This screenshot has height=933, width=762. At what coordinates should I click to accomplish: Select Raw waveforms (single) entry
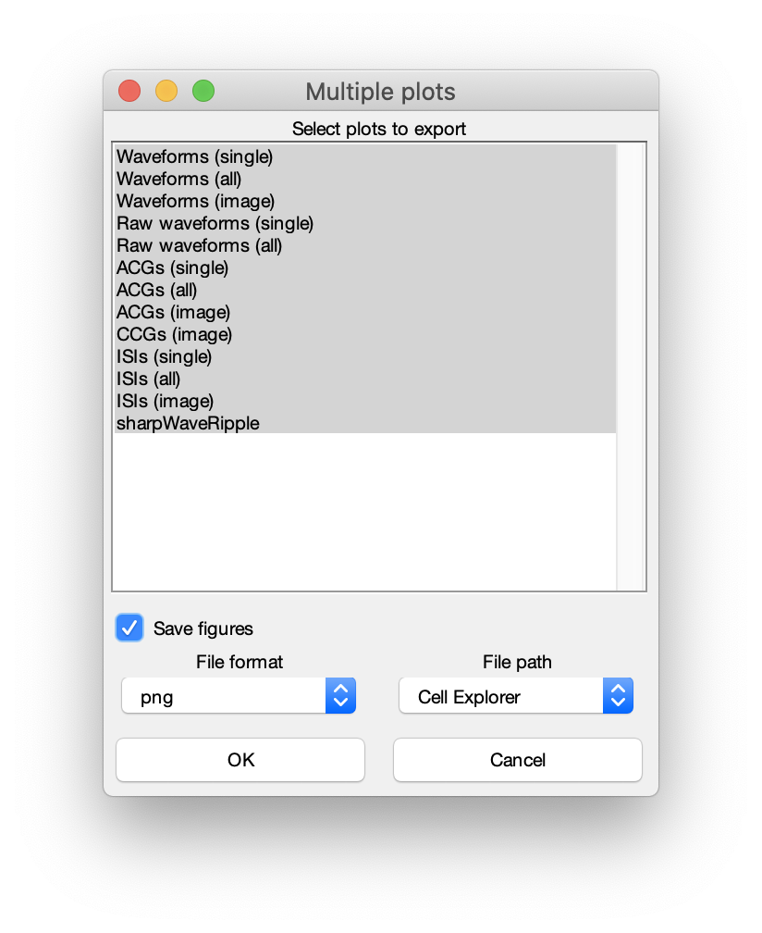point(365,223)
